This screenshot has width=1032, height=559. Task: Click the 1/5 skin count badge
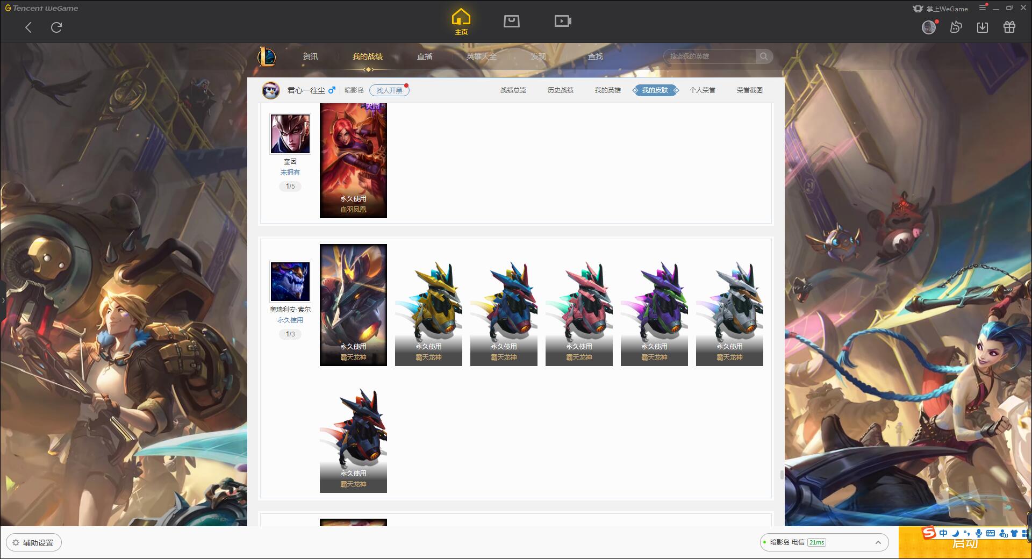pos(290,187)
